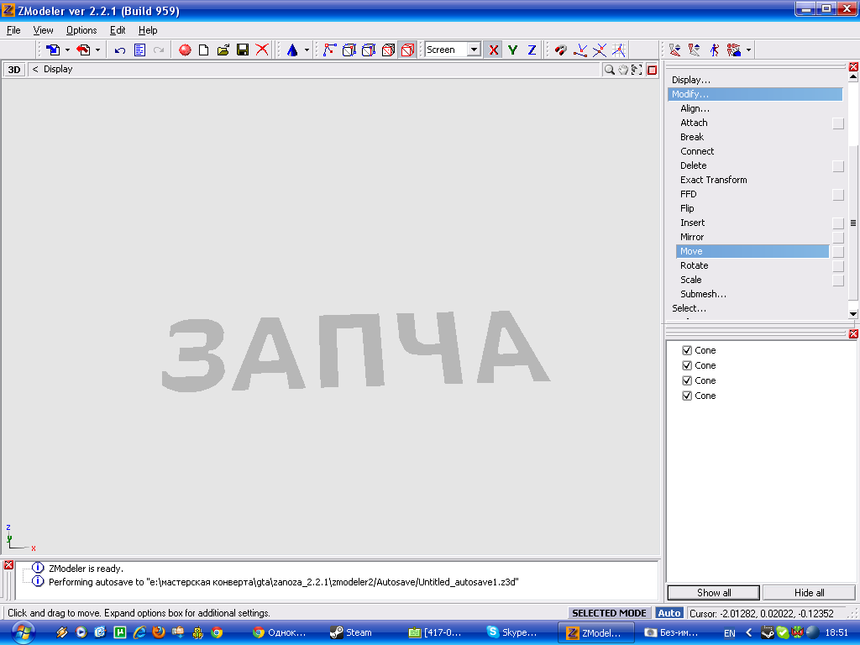Enable the Z axis constraint button
This screenshot has width=860, height=645.
pyautogui.click(x=532, y=50)
